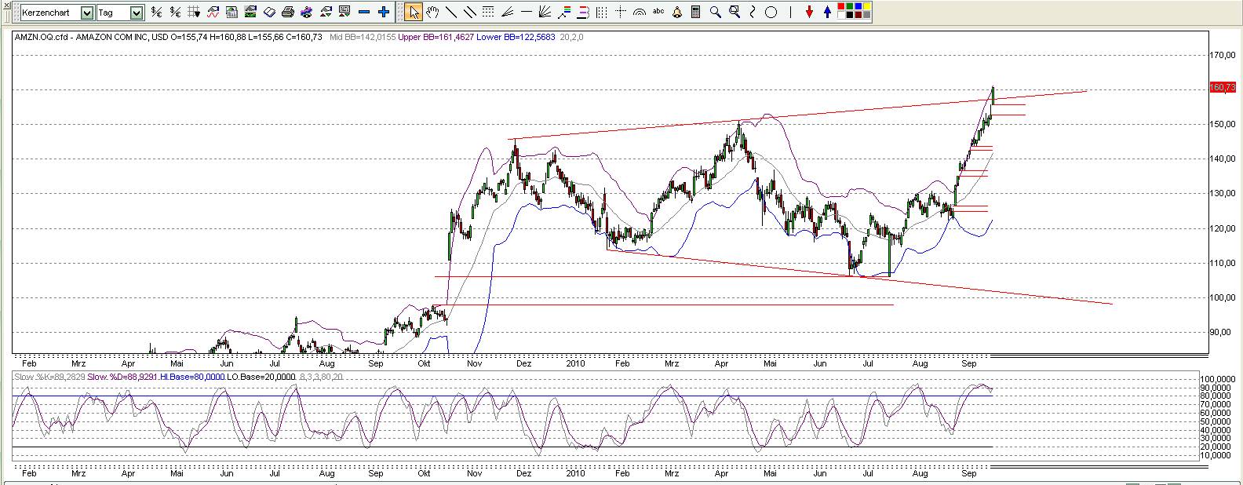Click the 170,00 price axis label
Viewport: 1243px width, 485px height.
[1223, 55]
